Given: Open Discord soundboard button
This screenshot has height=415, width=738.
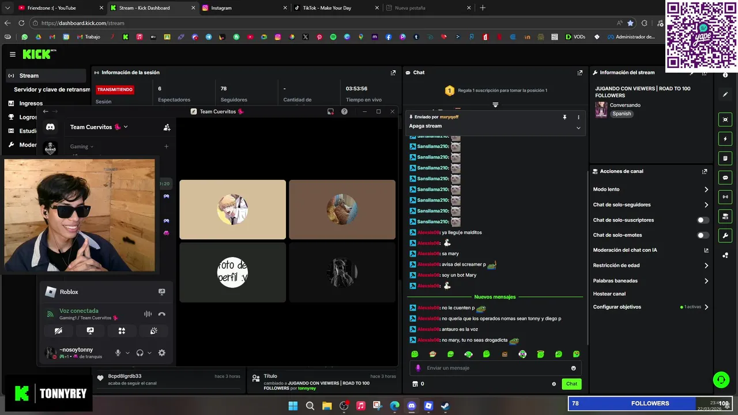Looking at the screenshot, I should (x=153, y=331).
